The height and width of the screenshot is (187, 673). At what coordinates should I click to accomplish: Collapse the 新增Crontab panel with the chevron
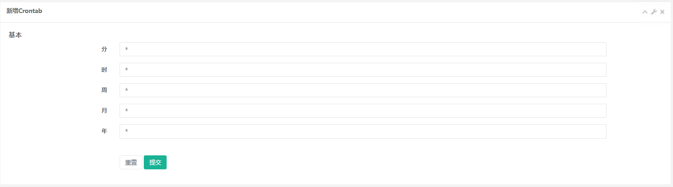645,12
